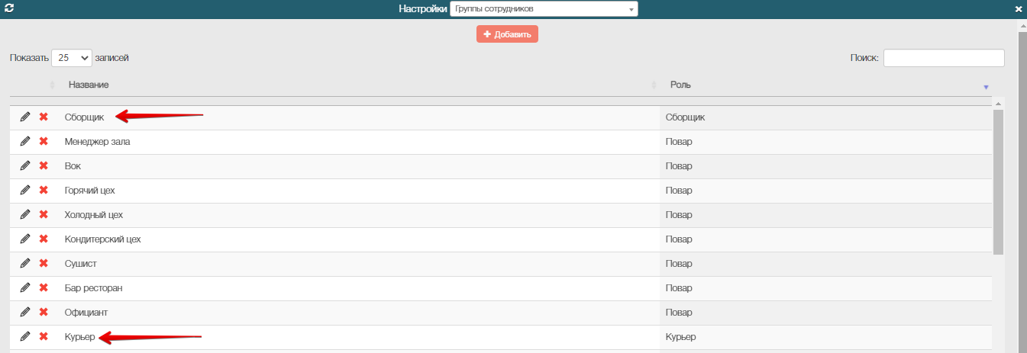Click into the Поиск search field

coord(943,58)
